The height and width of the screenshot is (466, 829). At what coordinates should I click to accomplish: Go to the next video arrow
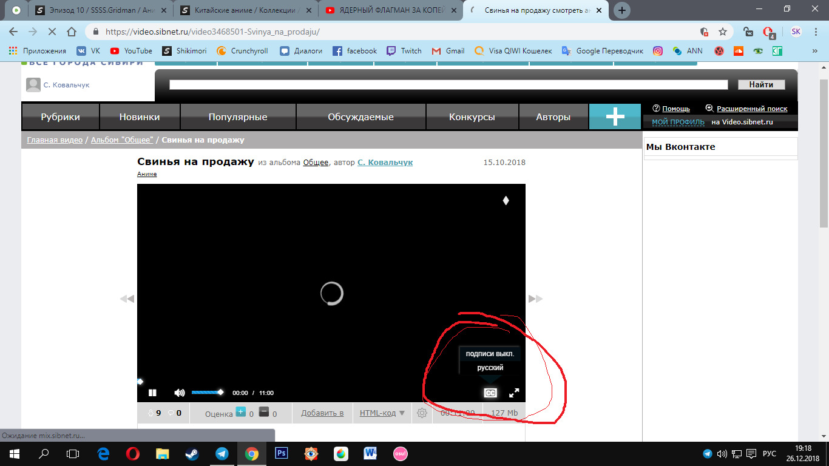(x=535, y=299)
